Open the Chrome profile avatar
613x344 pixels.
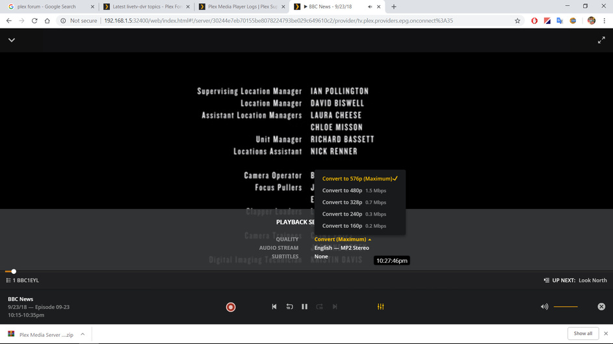(x=591, y=21)
